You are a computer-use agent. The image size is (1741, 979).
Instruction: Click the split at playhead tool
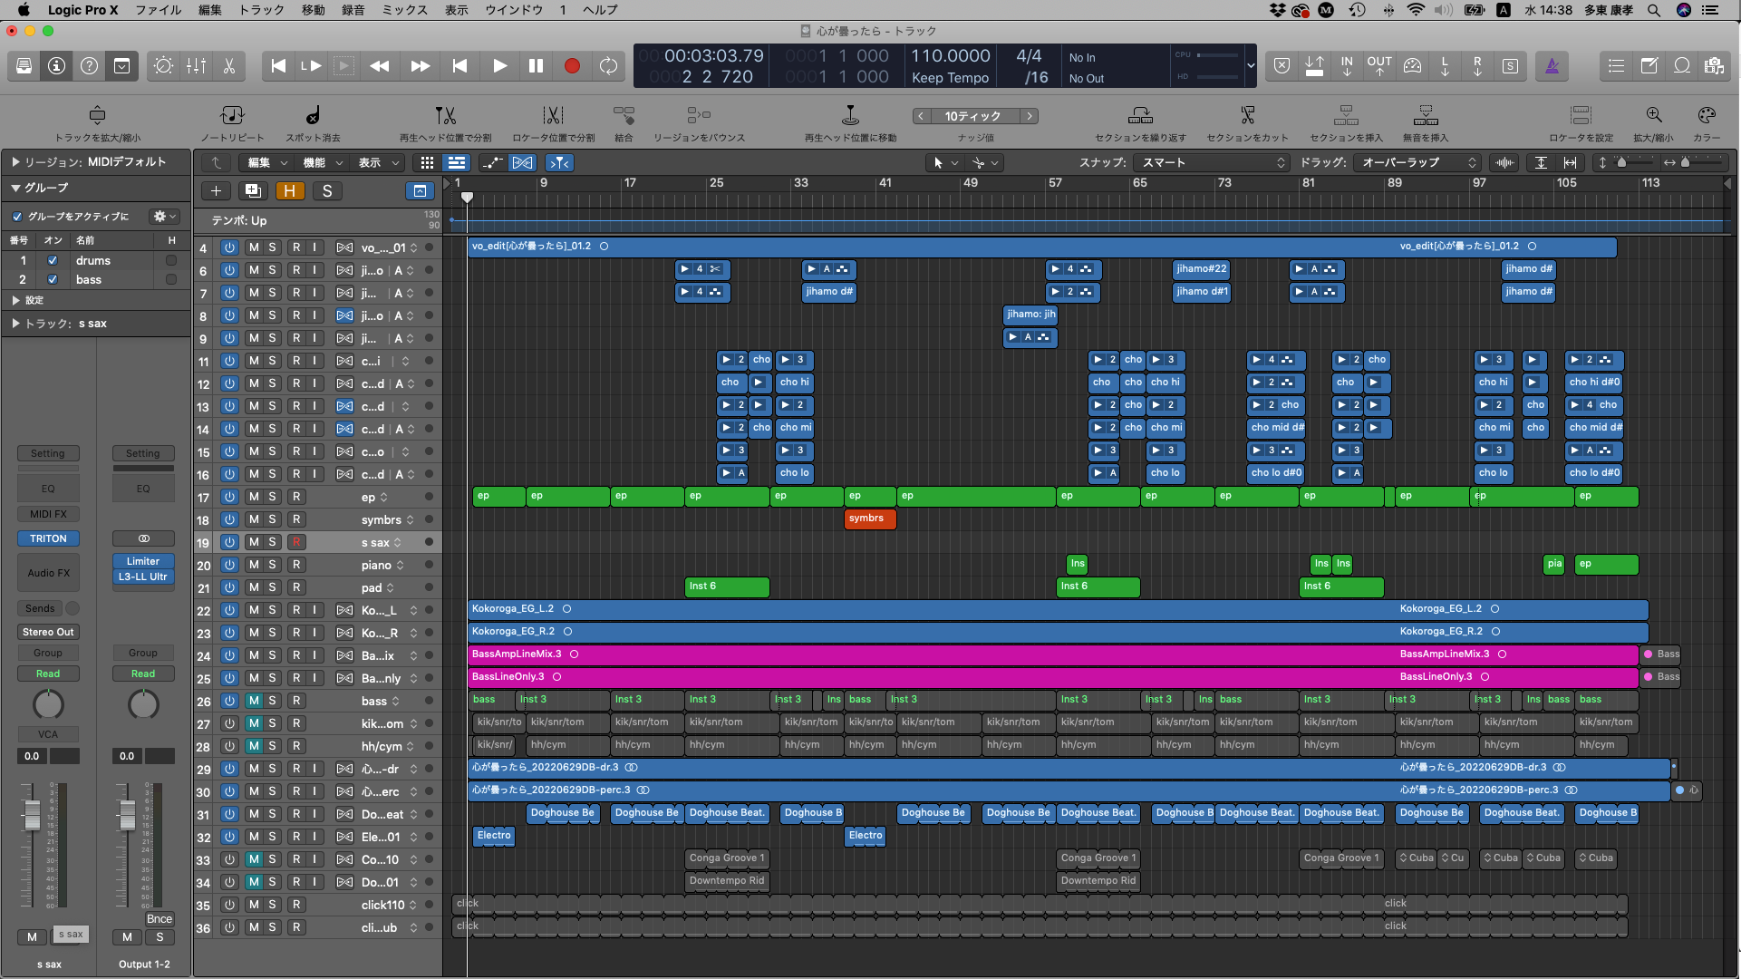click(x=445, y=116)
